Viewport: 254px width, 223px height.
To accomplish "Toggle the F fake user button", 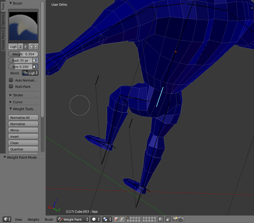I will point(26,46).
